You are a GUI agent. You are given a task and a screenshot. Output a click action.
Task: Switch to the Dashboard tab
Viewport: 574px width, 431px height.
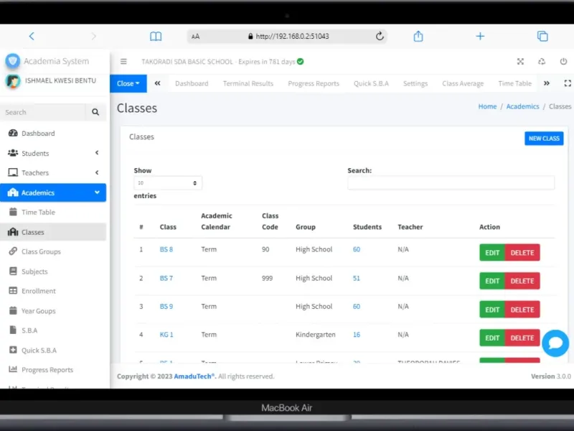(x=192, y=83)
